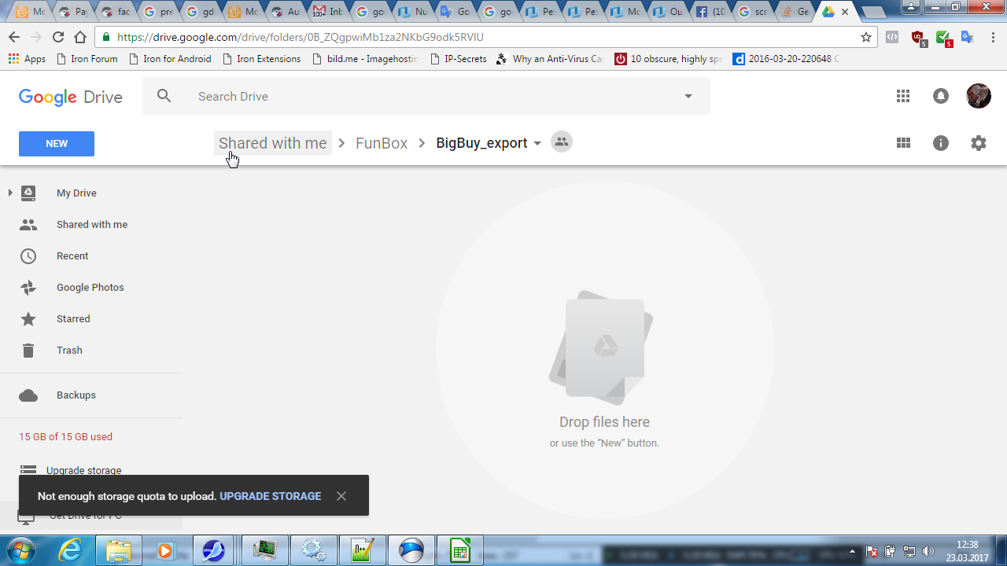The image size is (1007, 566).
Task: Click the blue NEW button
Action: pos(57,144)
